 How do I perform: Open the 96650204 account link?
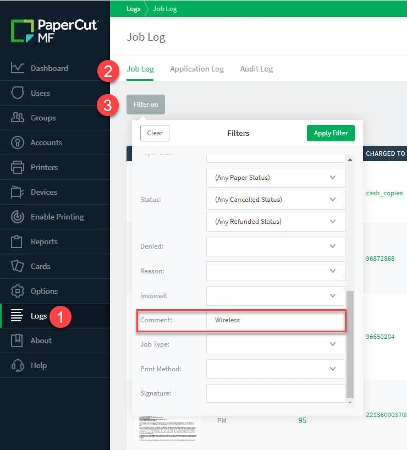coord(380,337)
